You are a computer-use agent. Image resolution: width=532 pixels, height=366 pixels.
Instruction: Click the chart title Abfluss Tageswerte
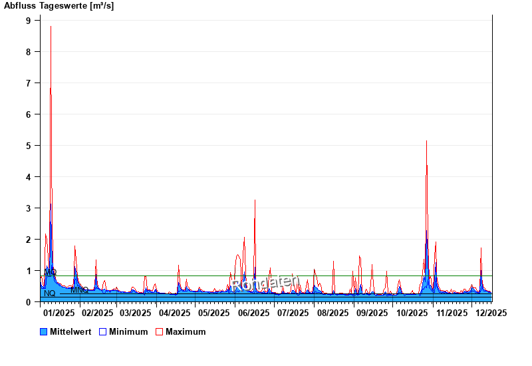(59, 6)
